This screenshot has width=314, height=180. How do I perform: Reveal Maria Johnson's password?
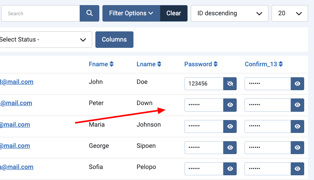[230, 126]
